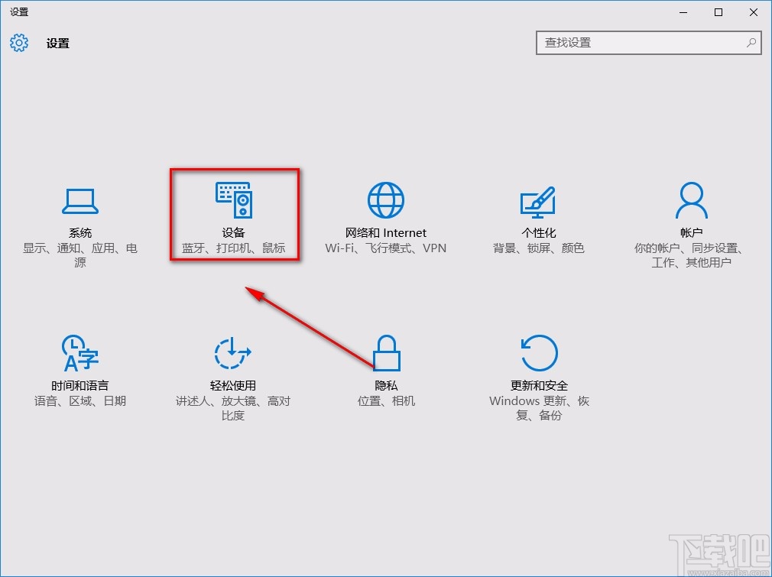772x577 pixels.
Task: Open the 设备 (Devices) settings icon
Action: click(233, 199)
